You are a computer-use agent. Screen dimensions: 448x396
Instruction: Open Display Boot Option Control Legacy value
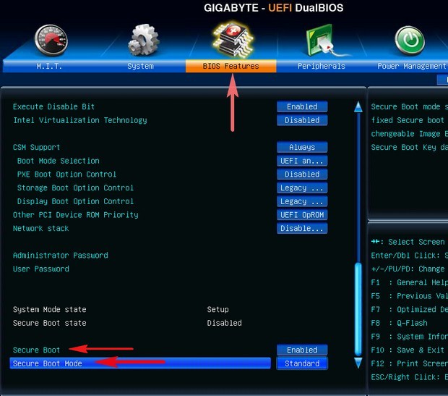coord(302,201)
